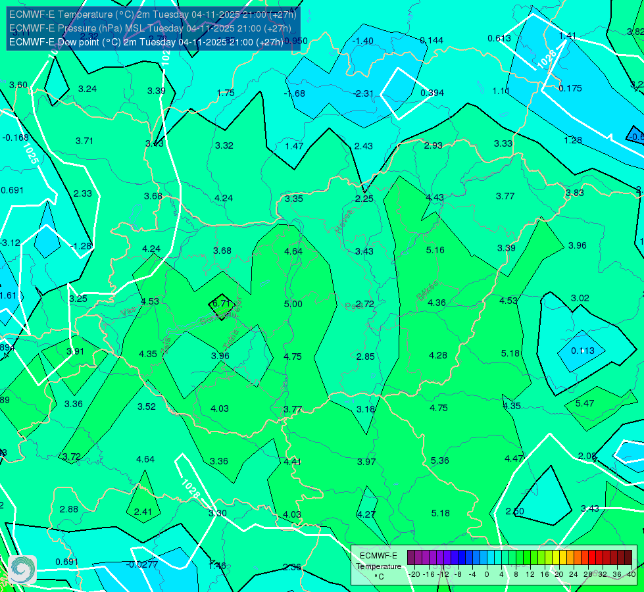
Task: Click the 0.394 value on the map
Action: pyautogui.click(x=432, y=93)
